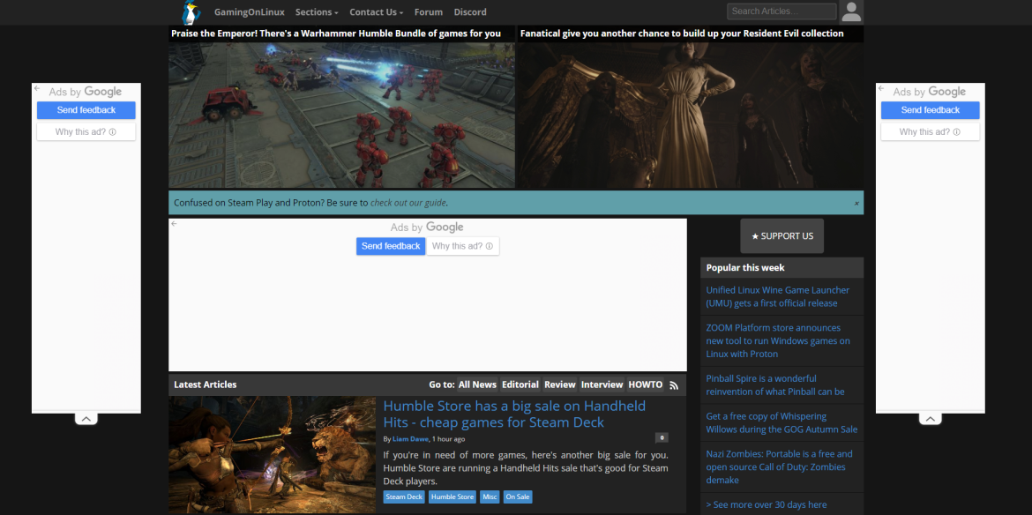This screenshot has height=515, width=1032.
Task: Open the user account avatar icon
Action: click(x=851, y=11)
